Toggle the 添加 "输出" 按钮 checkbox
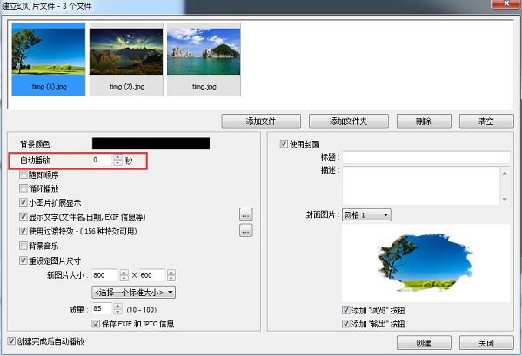522x356 pixels. (x=346, y=323)
